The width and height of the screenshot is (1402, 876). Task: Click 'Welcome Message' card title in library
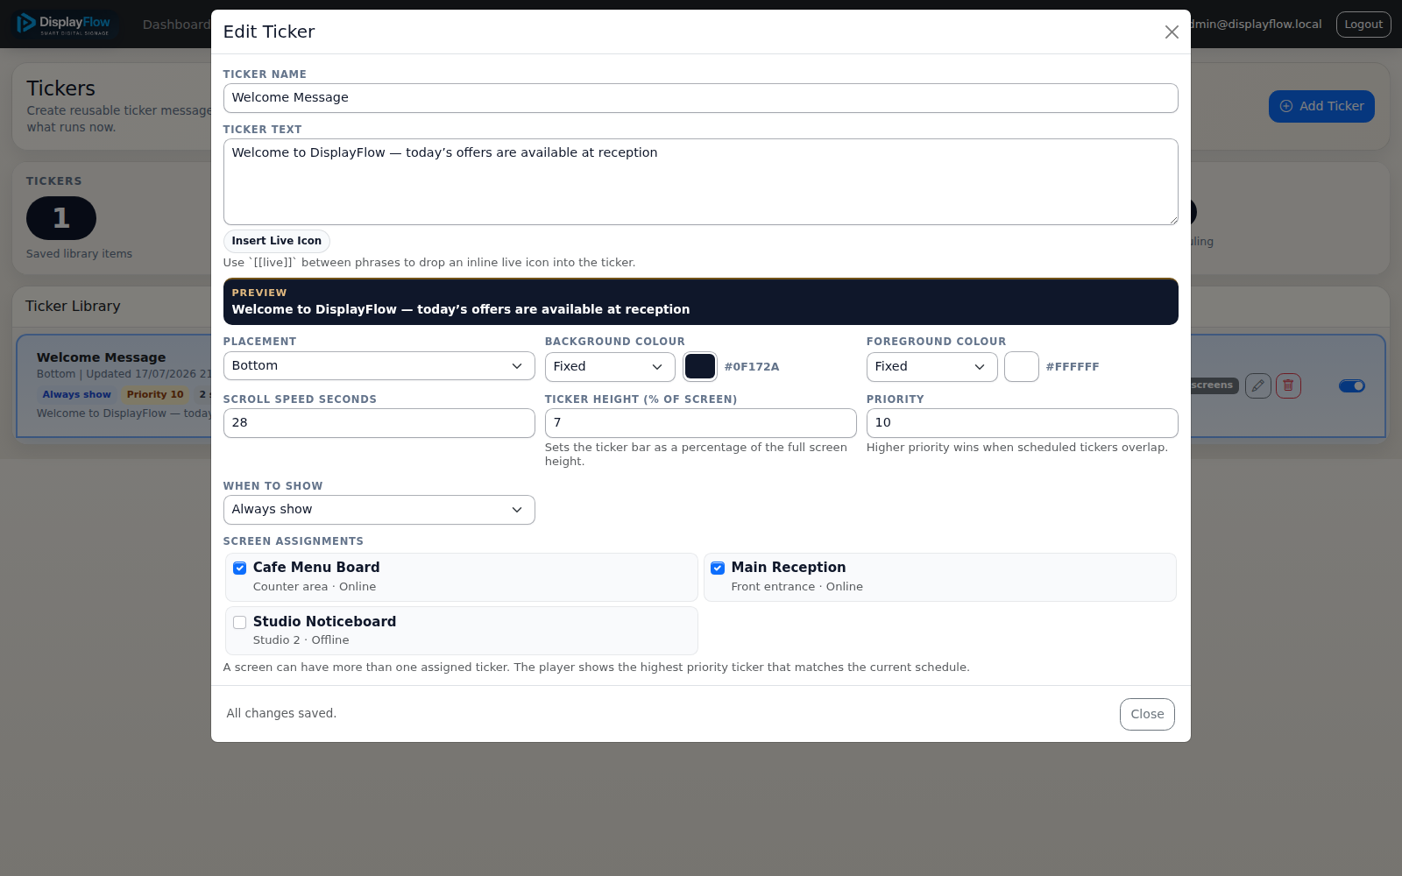[x=101, y=357]
